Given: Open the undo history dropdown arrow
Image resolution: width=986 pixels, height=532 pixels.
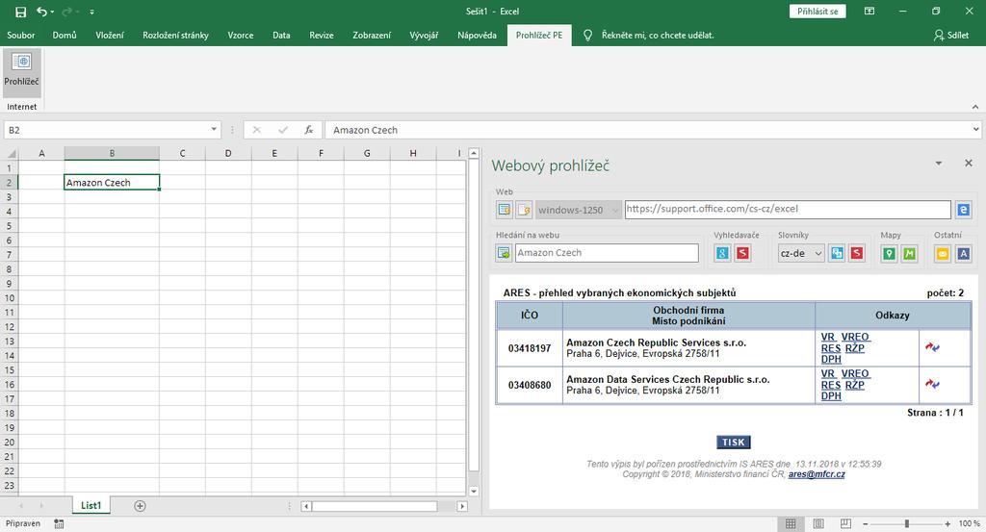Looking at the screenshot, I should click(x=52, y=12).
